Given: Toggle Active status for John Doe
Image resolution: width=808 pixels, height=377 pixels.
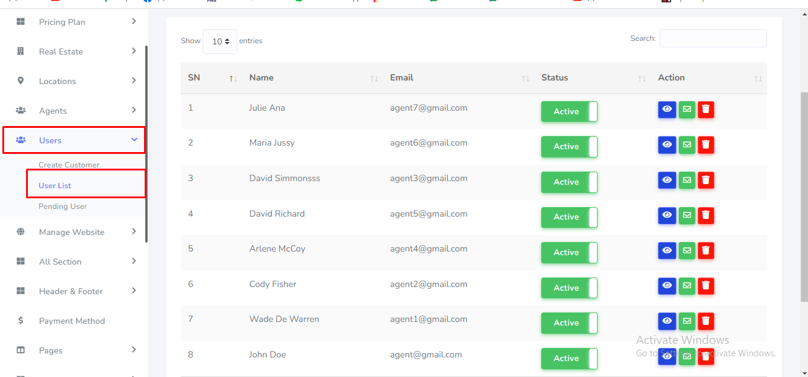Looking at the screenshot, I should (569, 358).
